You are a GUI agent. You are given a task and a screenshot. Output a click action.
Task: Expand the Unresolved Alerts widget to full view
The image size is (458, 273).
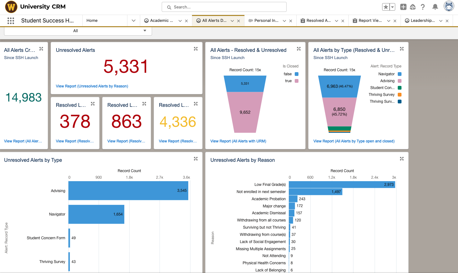pos(195,49)
